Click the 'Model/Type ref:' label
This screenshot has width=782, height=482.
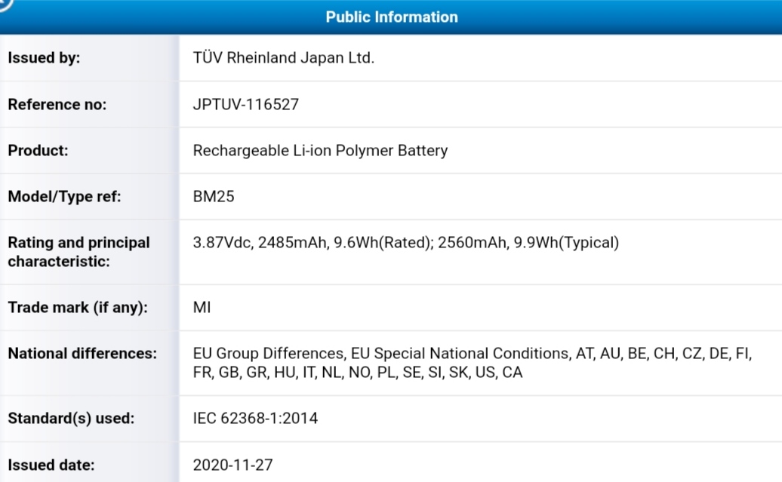tap(64, 197)
